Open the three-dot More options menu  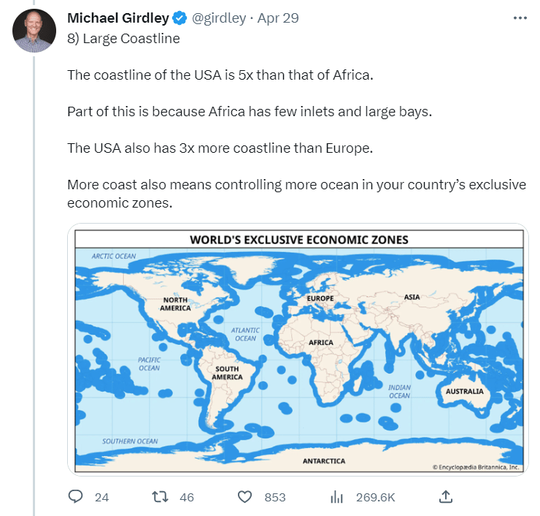click(x=520, y=18)
